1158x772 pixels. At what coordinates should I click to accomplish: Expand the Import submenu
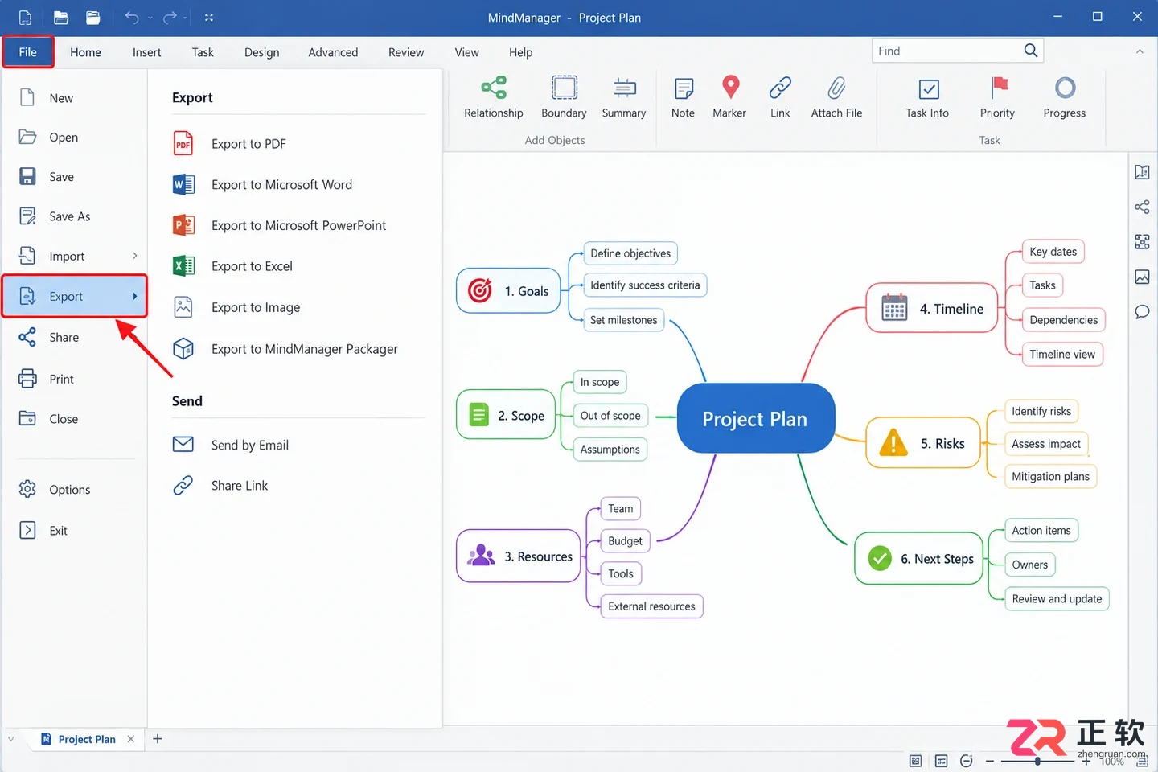tap(134, 256)
